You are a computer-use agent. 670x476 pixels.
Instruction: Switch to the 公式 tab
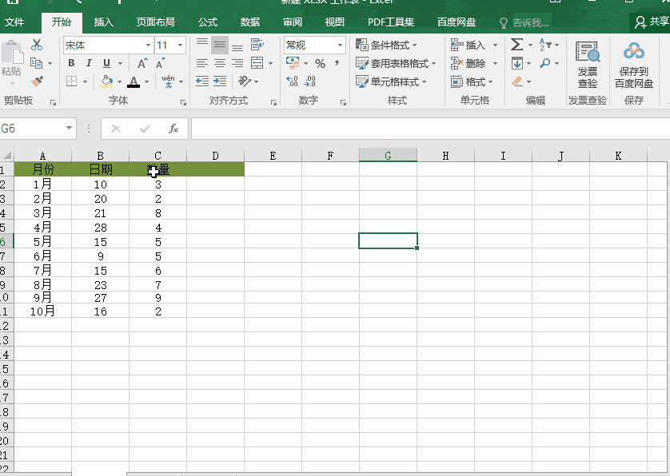click(x=208, y=22)
